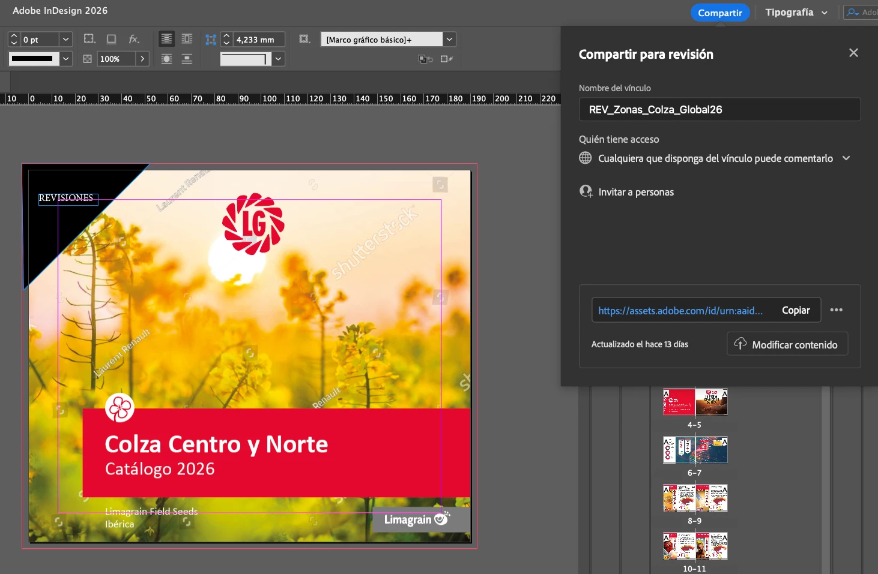Click the Copiar button

pos(796,310)
